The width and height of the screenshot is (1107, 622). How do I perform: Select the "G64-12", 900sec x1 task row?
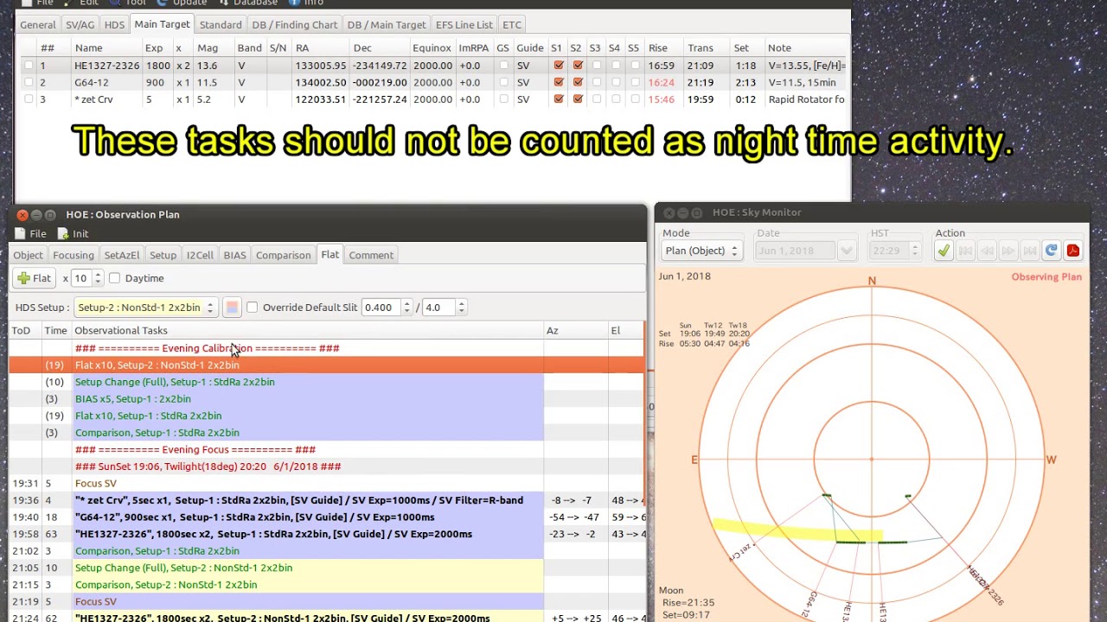coord(327,517)
